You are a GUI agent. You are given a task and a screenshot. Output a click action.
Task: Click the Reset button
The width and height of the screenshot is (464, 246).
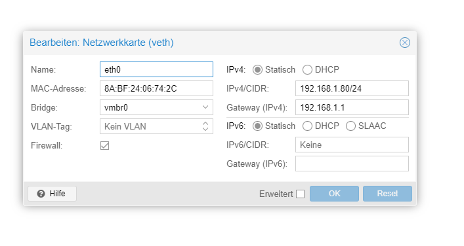tap(387, 194)
